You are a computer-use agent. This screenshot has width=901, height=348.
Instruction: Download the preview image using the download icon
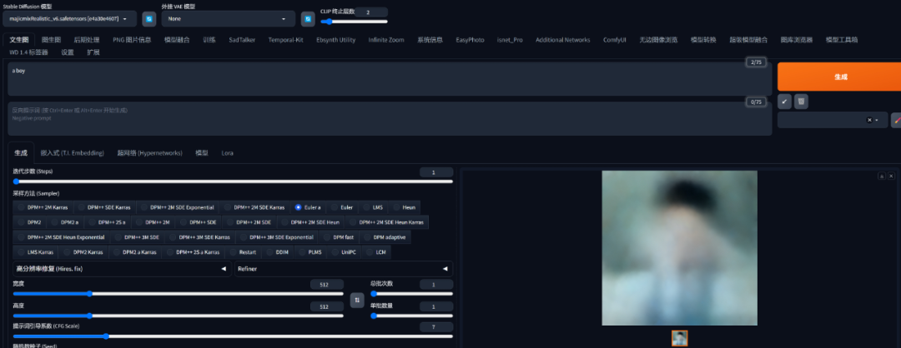pyautogui.click(x=882, y=176)
